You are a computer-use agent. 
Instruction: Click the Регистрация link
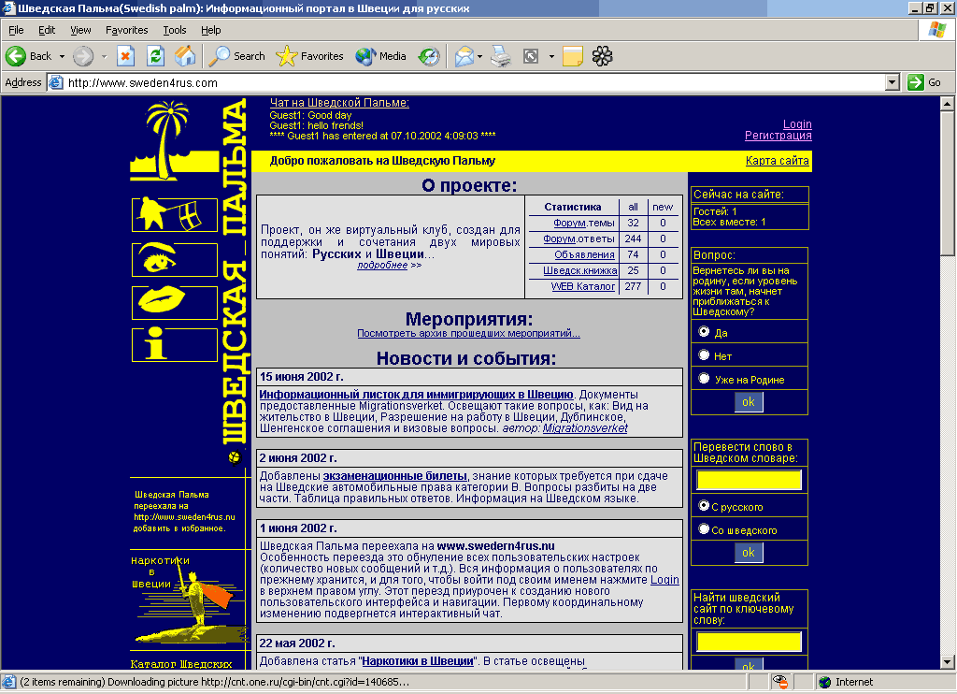(778, 136)
